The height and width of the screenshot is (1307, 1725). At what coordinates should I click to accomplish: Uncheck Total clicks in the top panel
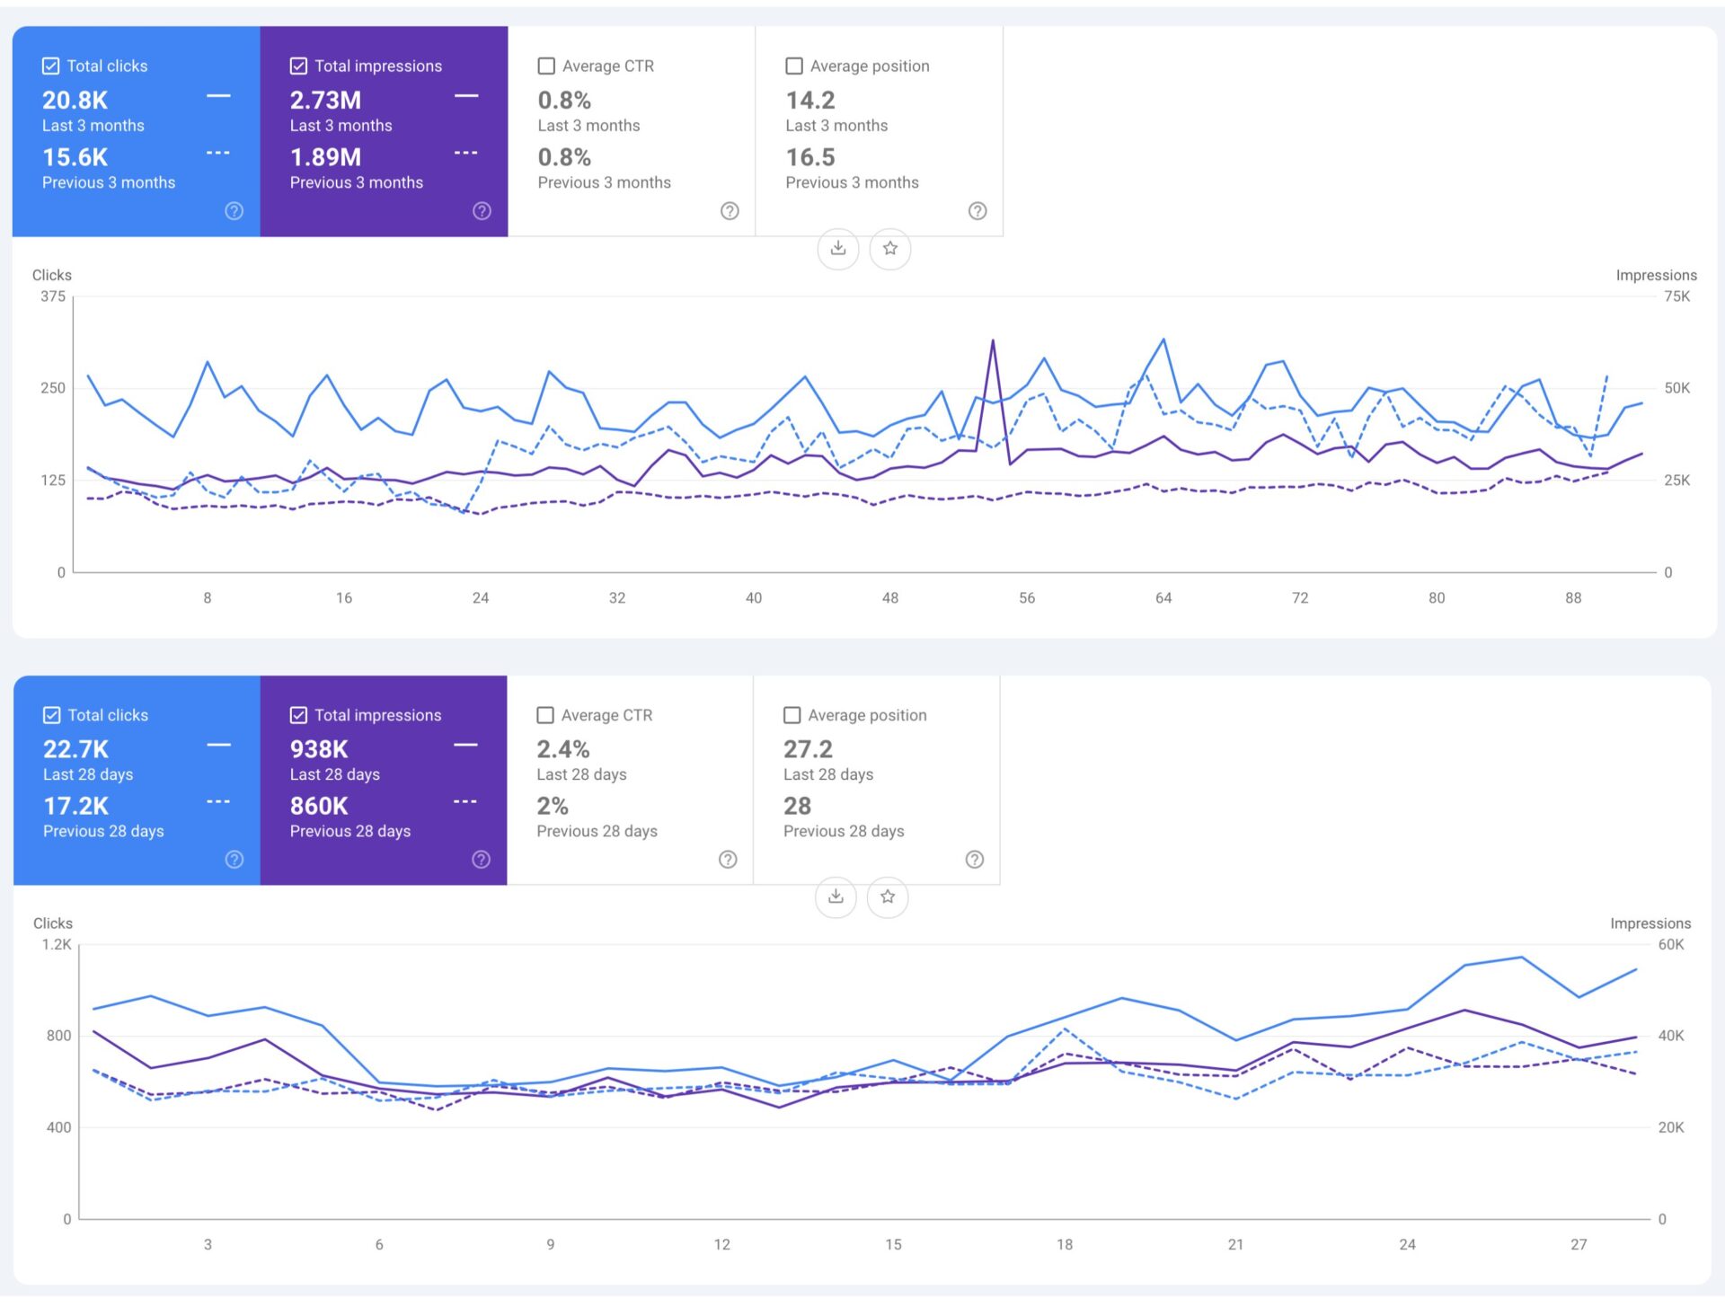[x=50, y=65]
